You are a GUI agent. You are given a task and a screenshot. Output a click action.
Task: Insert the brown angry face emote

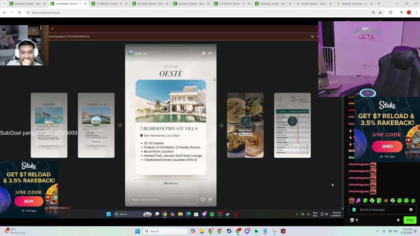(386, 201)
